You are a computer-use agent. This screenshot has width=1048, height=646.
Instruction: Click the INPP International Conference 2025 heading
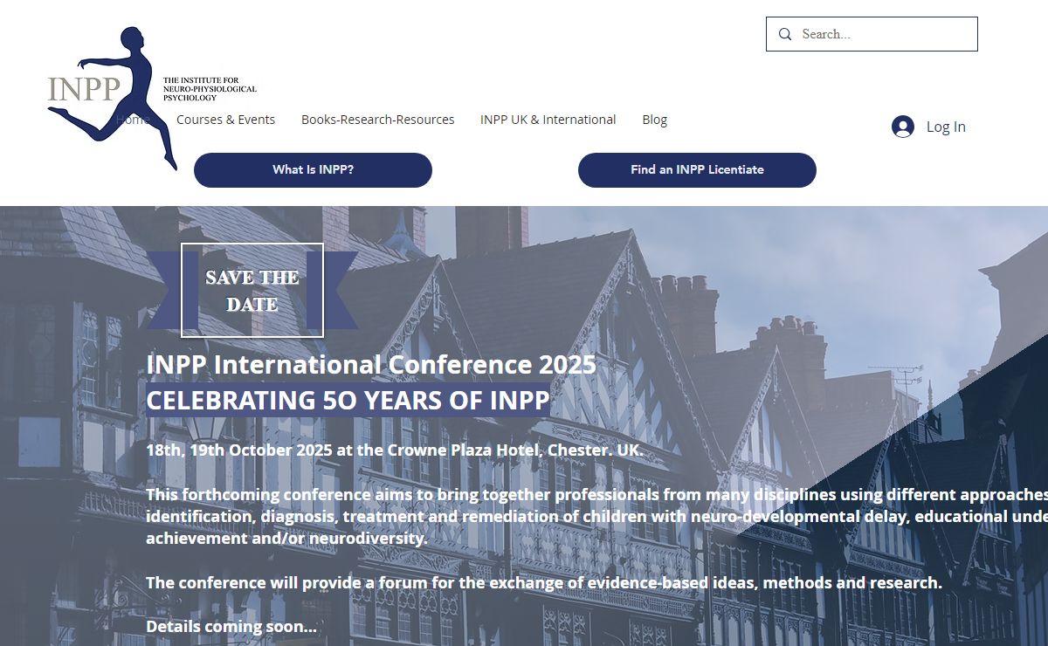pyautogui.click(x=371, y=364)
